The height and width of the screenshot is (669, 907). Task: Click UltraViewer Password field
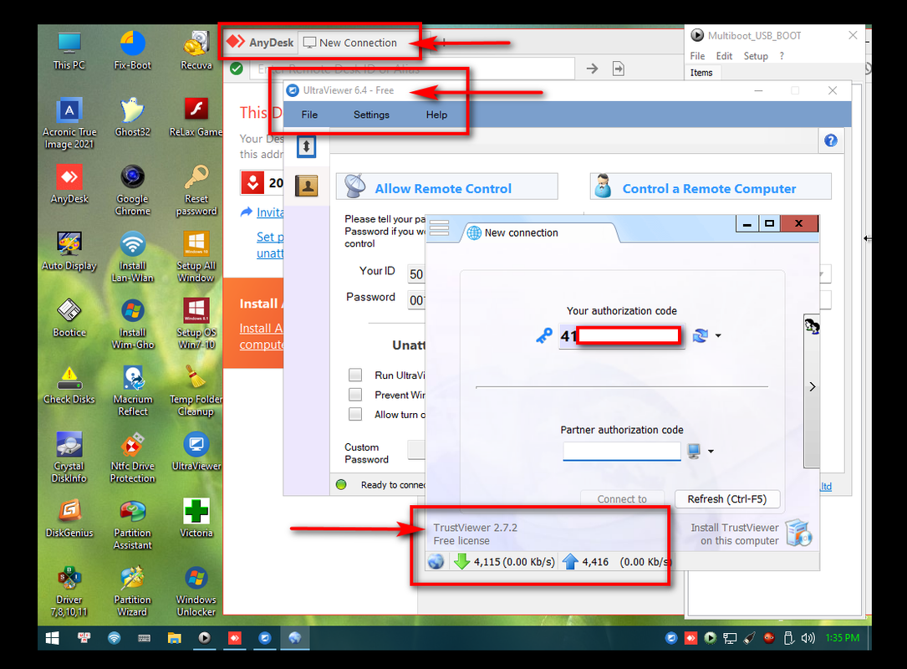coord(416,299)
